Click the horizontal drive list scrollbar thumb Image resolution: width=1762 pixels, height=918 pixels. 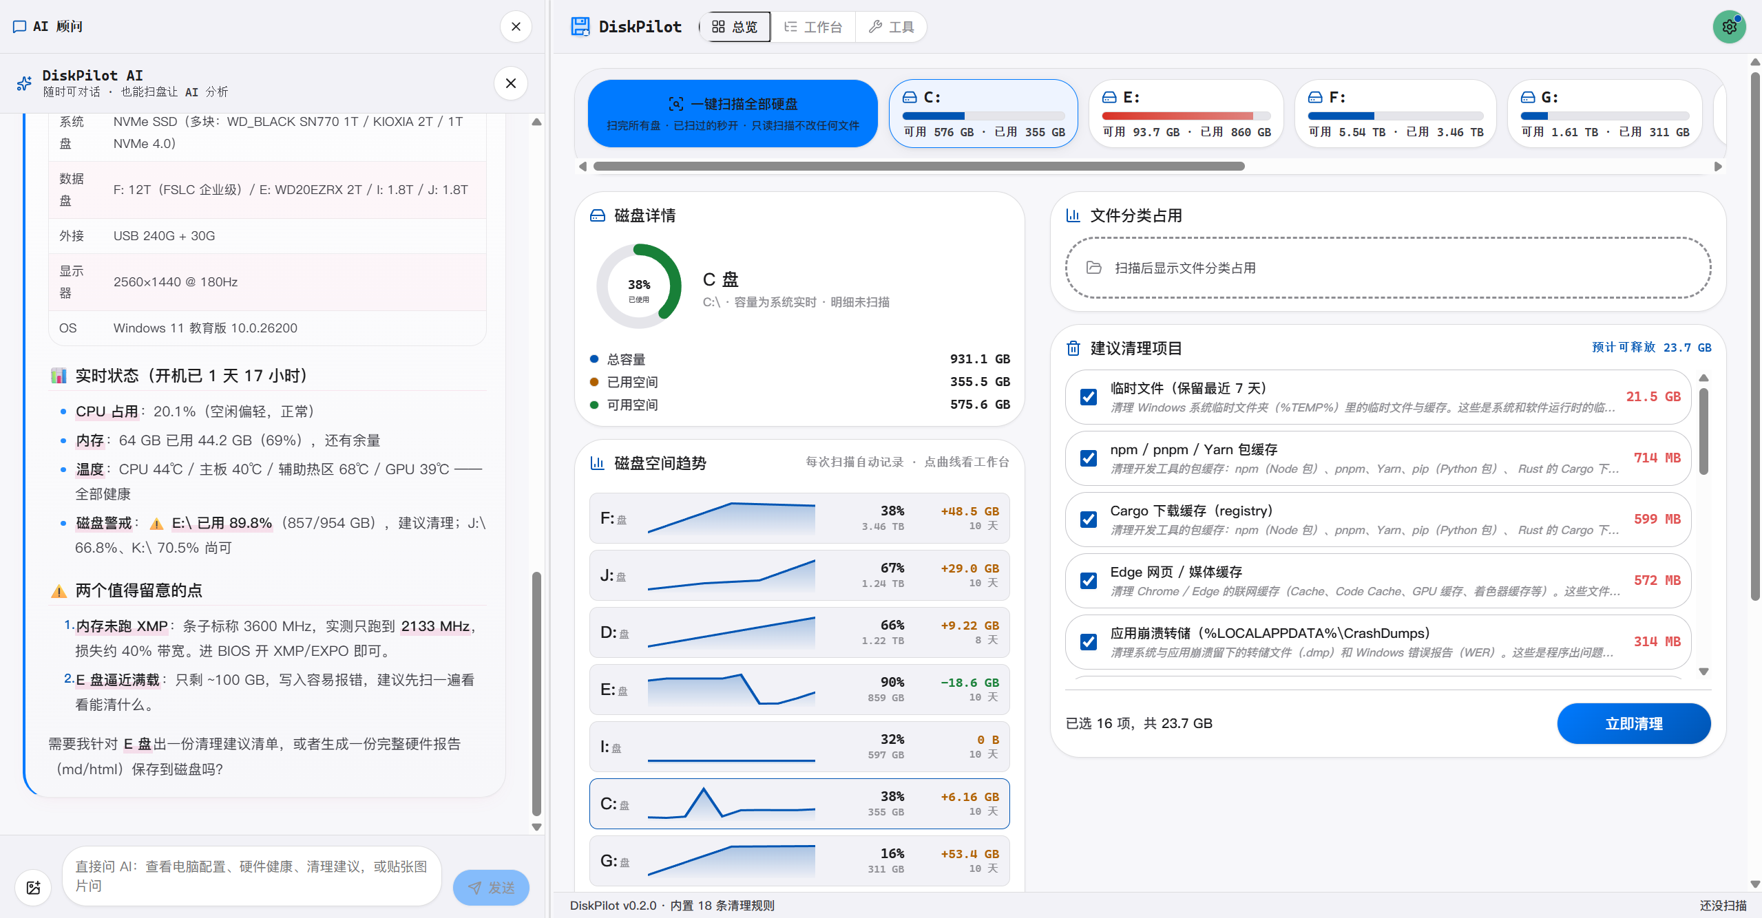(919, 167)
